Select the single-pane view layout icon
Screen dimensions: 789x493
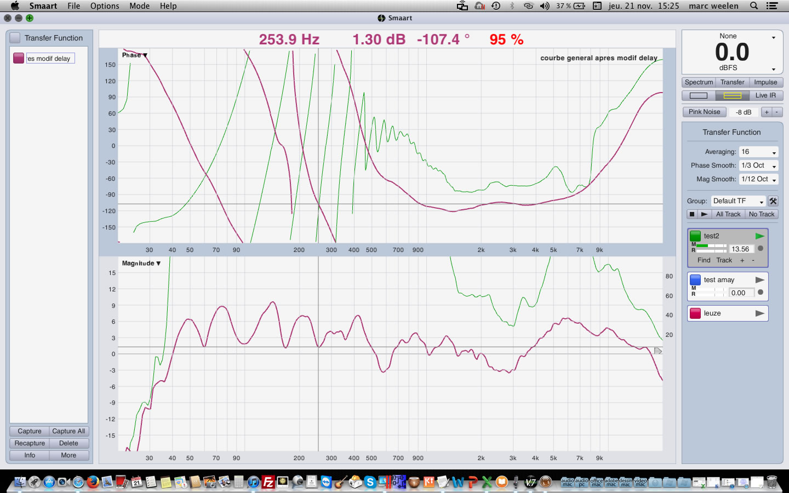[x=698, y=95]
